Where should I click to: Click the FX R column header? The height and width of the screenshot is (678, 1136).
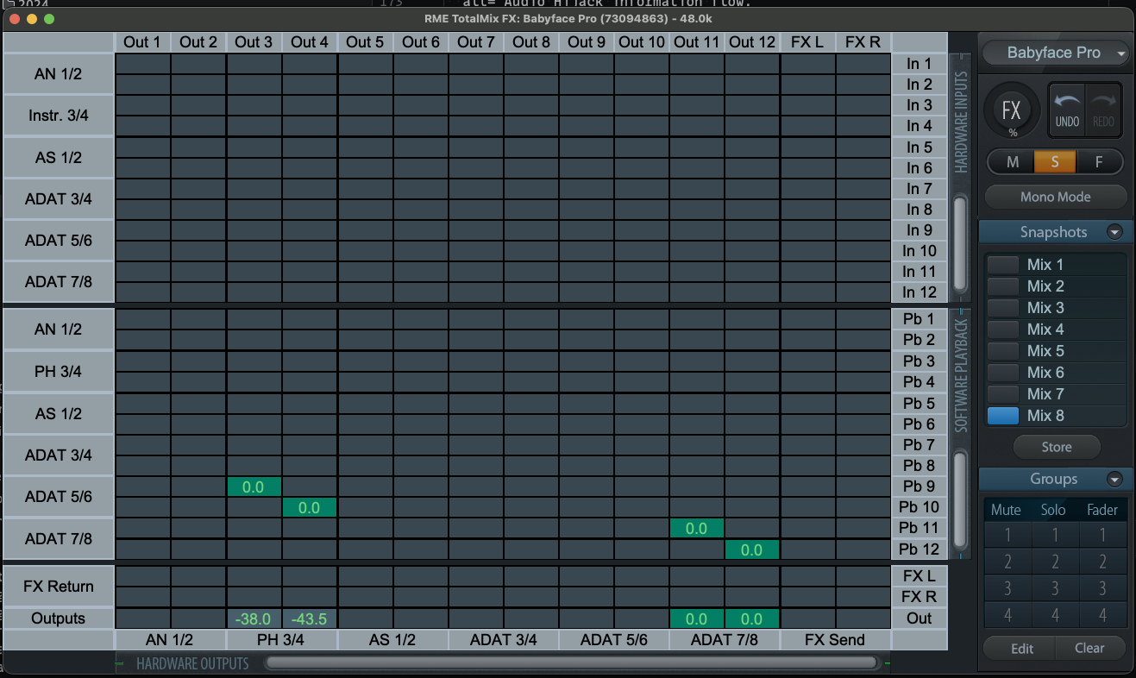click(863, 41)
